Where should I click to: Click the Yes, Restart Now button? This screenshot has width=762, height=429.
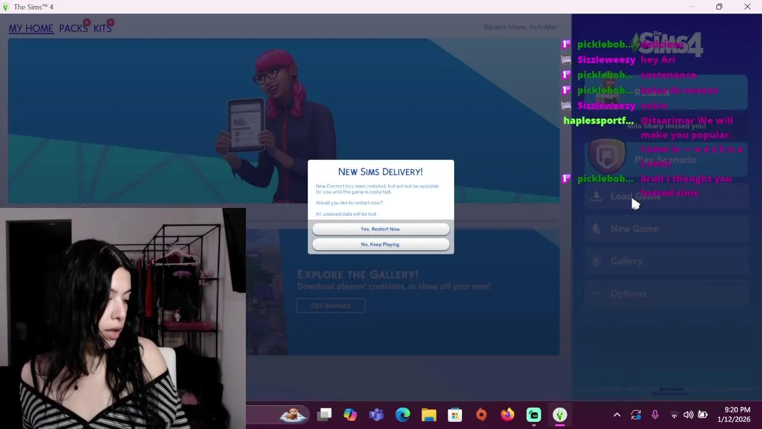380,229
